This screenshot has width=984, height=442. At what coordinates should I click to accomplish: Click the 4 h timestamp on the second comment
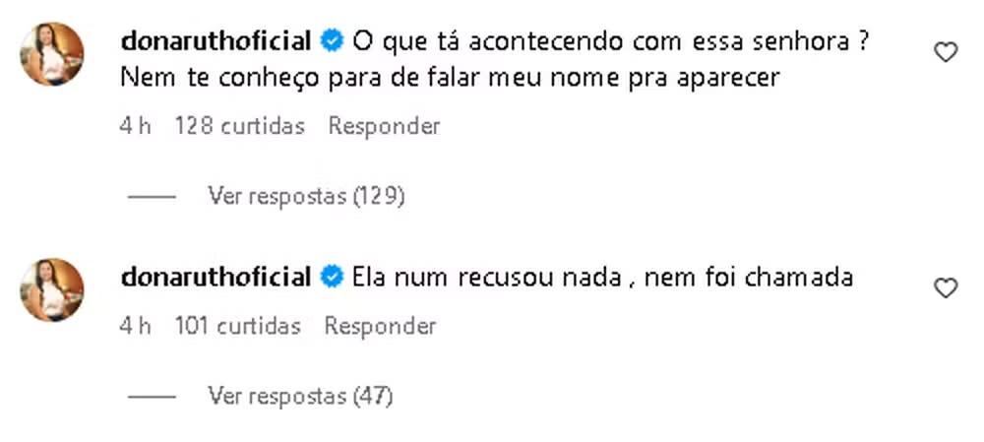click(135, 327)
